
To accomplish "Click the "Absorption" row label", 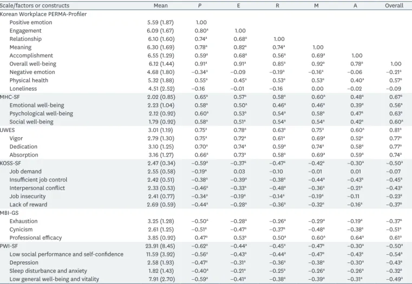I will point(24,155).
